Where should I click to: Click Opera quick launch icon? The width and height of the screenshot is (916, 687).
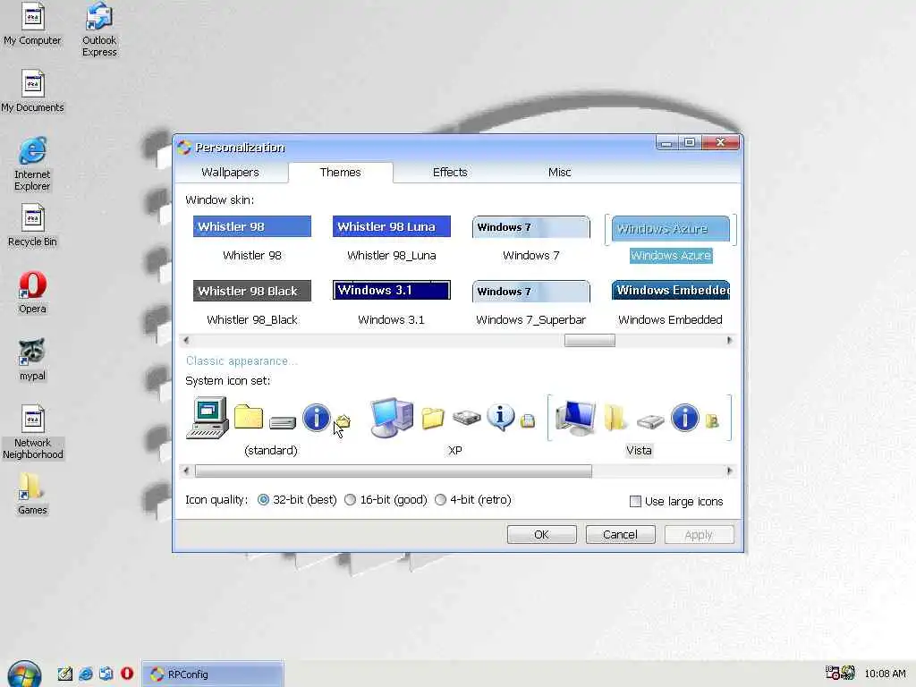[127, 674]
